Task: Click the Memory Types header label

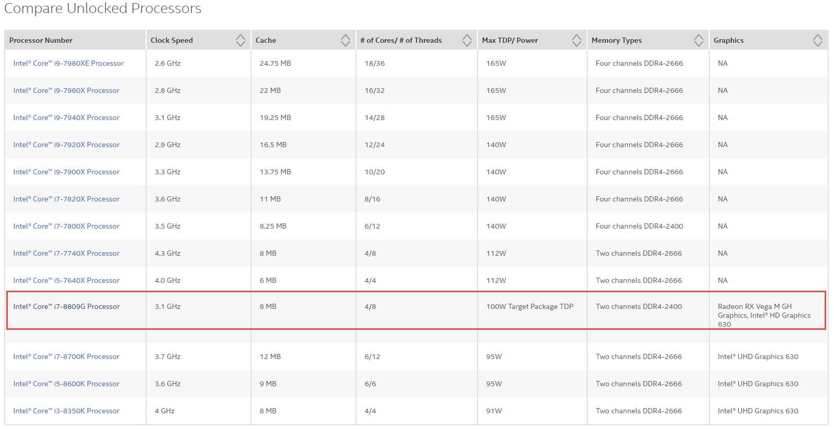Action: [617, 40]
